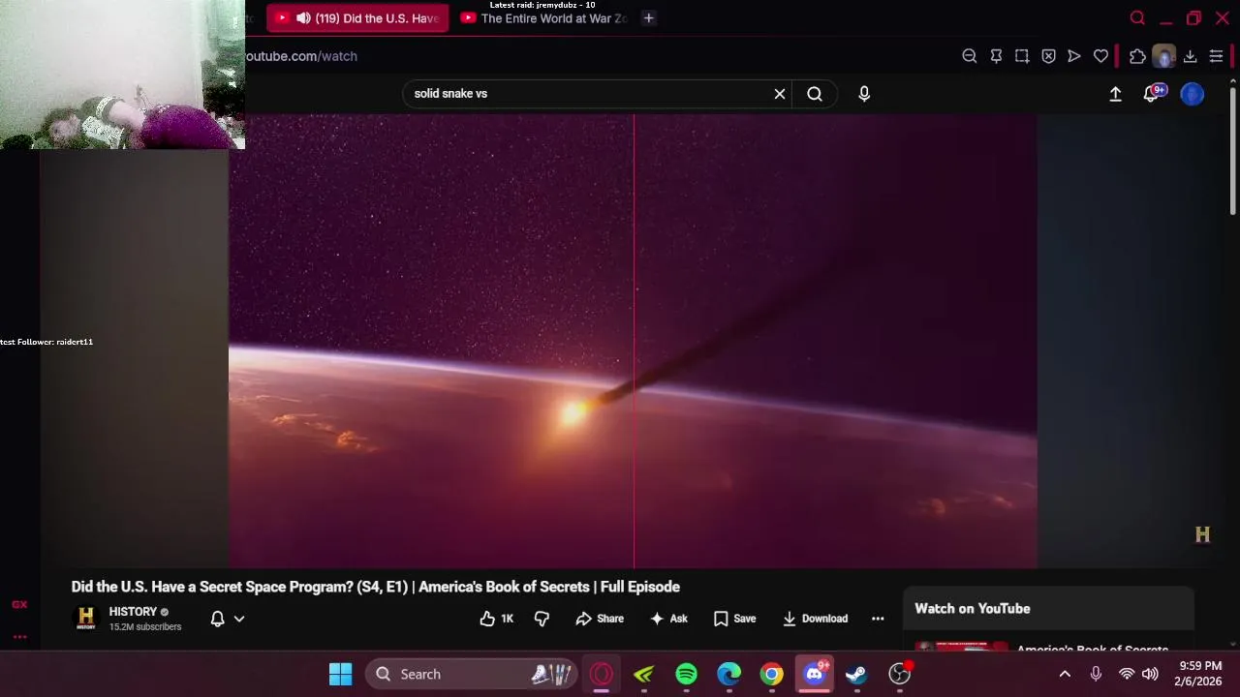Open the sidebar three-dot setup menu

point(19,637)
